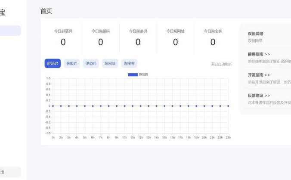Viewport: 291px width, 180px height.
Task: Toggle the 群活码 legend color box
Action: click(133, 74)
